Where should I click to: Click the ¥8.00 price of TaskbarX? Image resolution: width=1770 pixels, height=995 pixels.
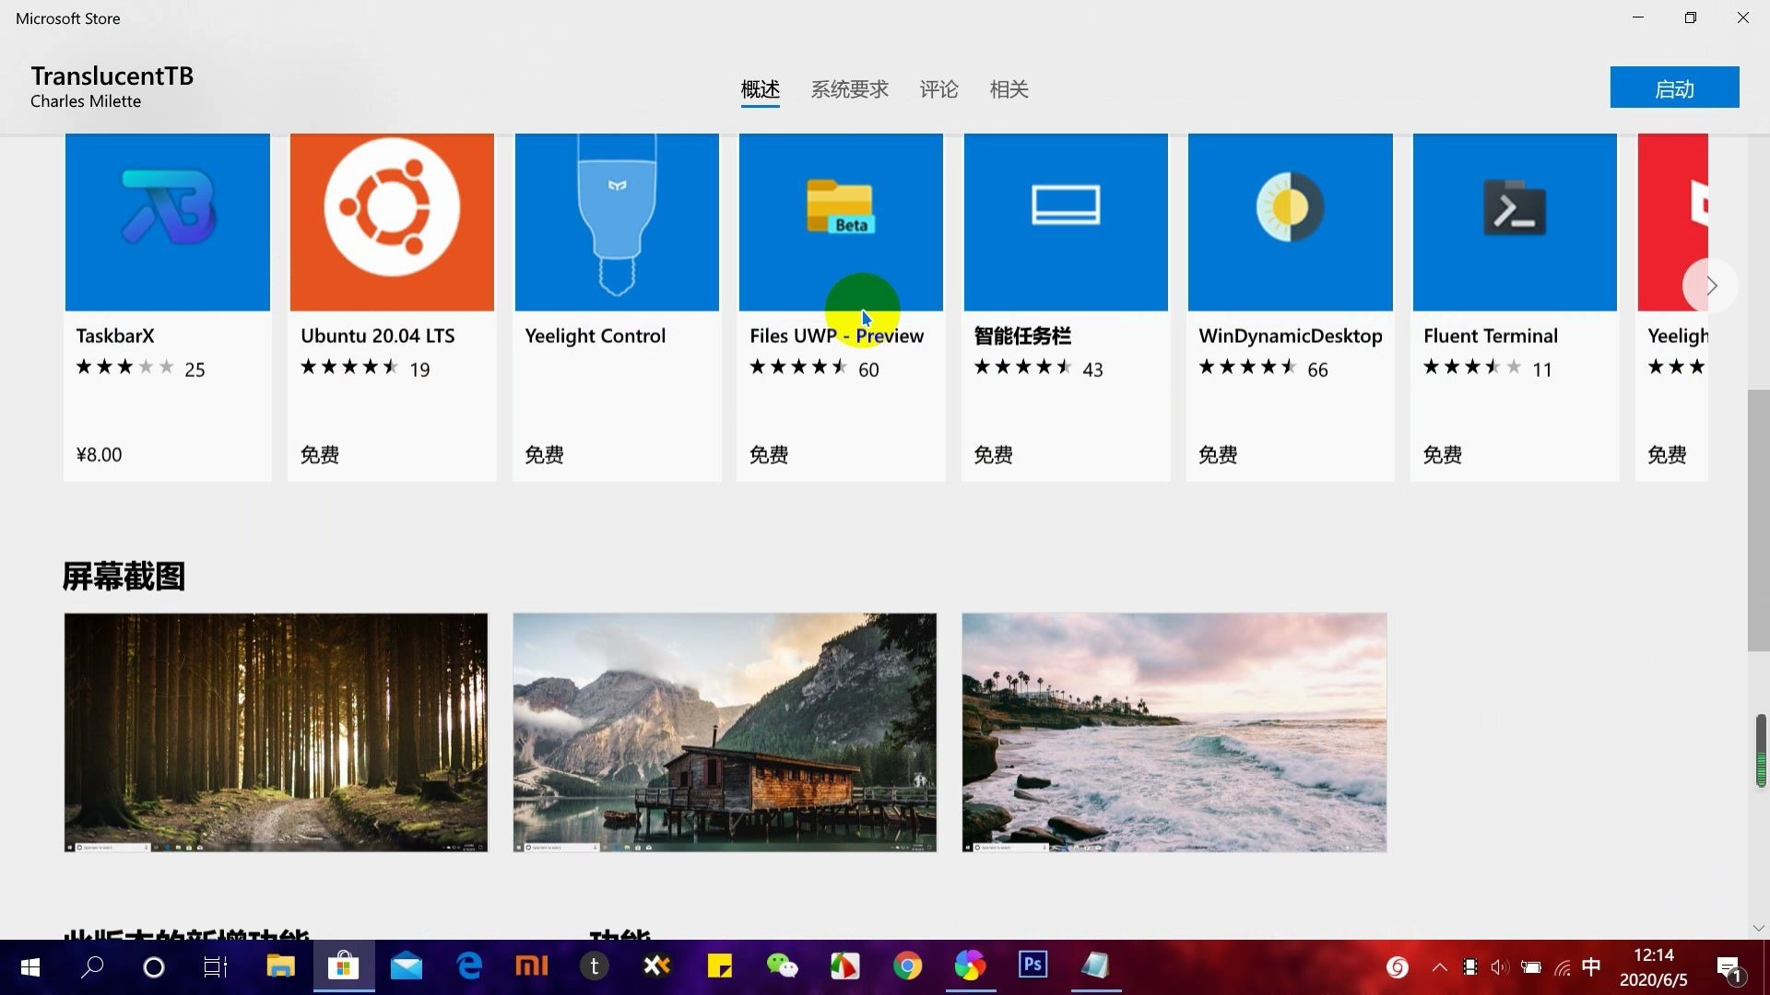point(99,455)
